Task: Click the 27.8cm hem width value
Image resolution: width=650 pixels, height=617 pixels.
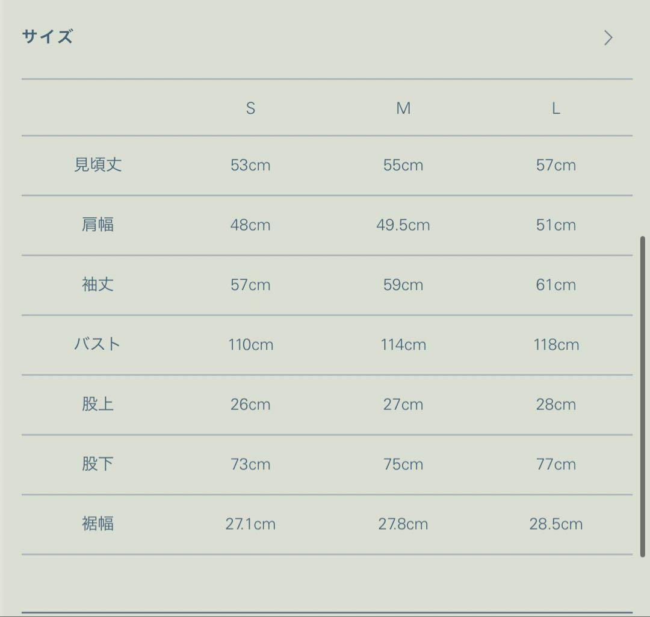Action: [403, 524]
